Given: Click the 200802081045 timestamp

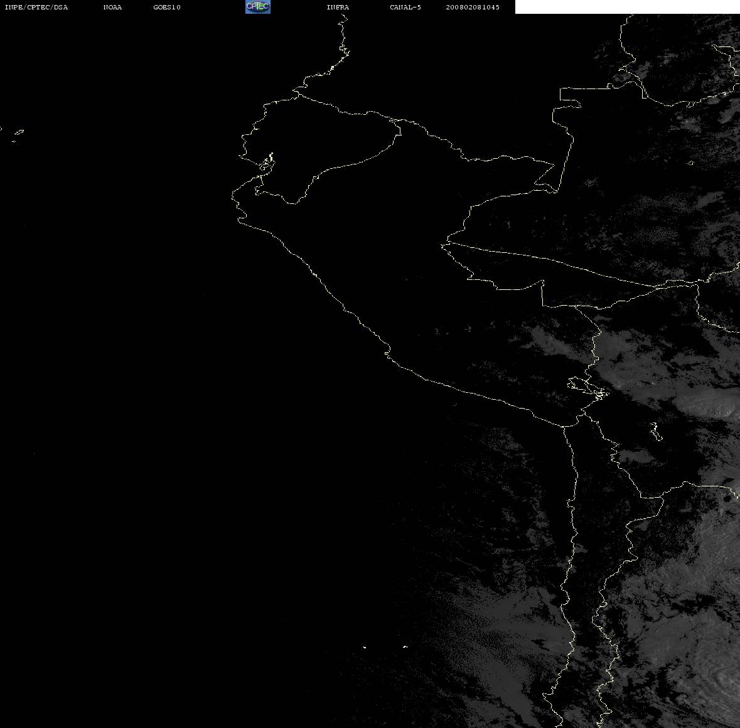Looking at the screenshot, I should point(473,7).
